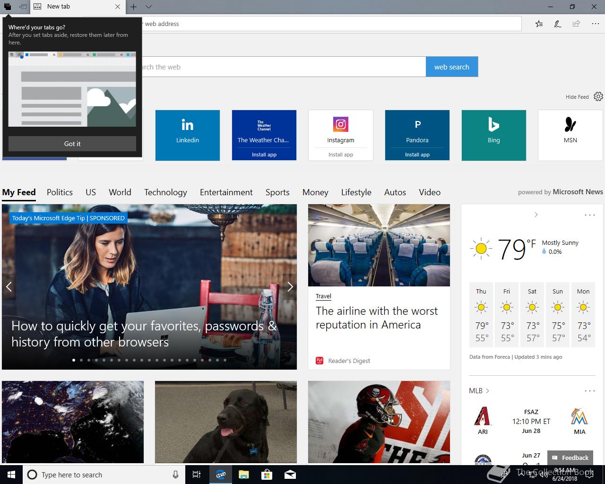Switch to the Politics tab
Viewport: 605px width, 484px height.
pyautogui.click(x=60, y=192)
